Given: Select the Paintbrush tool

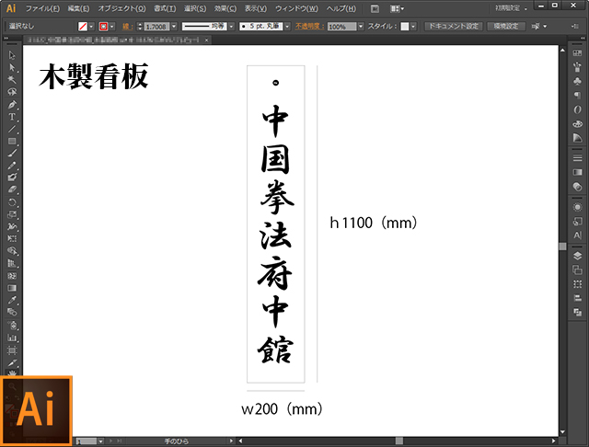Looking at the screenshot, I should 12,153.
